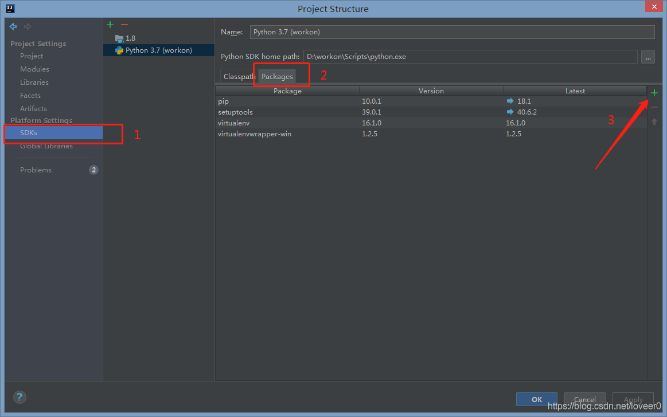The width and height of the screenshot is (667, 417).
Task: Switch to the Classpath tab
Action: pos(239,76)
